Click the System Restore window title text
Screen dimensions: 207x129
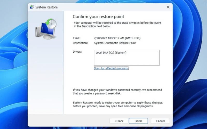47,7
